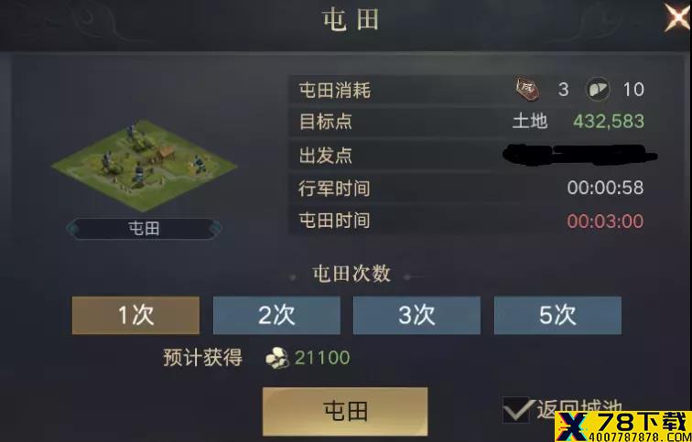Click the farmland tile thumbnail image

pos(145,166)
